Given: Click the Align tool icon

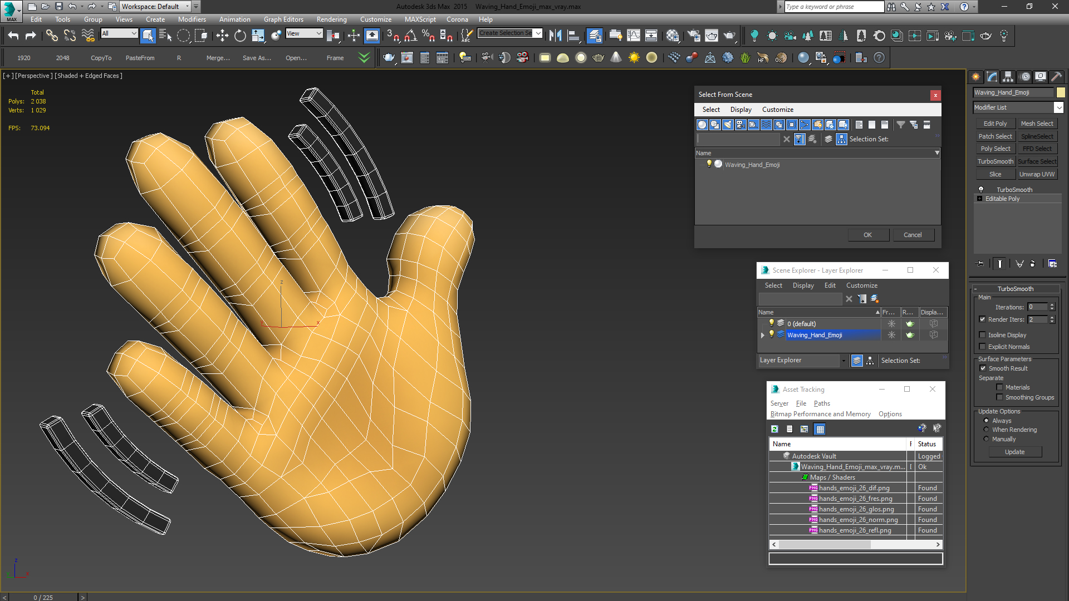Looking at the screenshot, I should tap(573, 36).
